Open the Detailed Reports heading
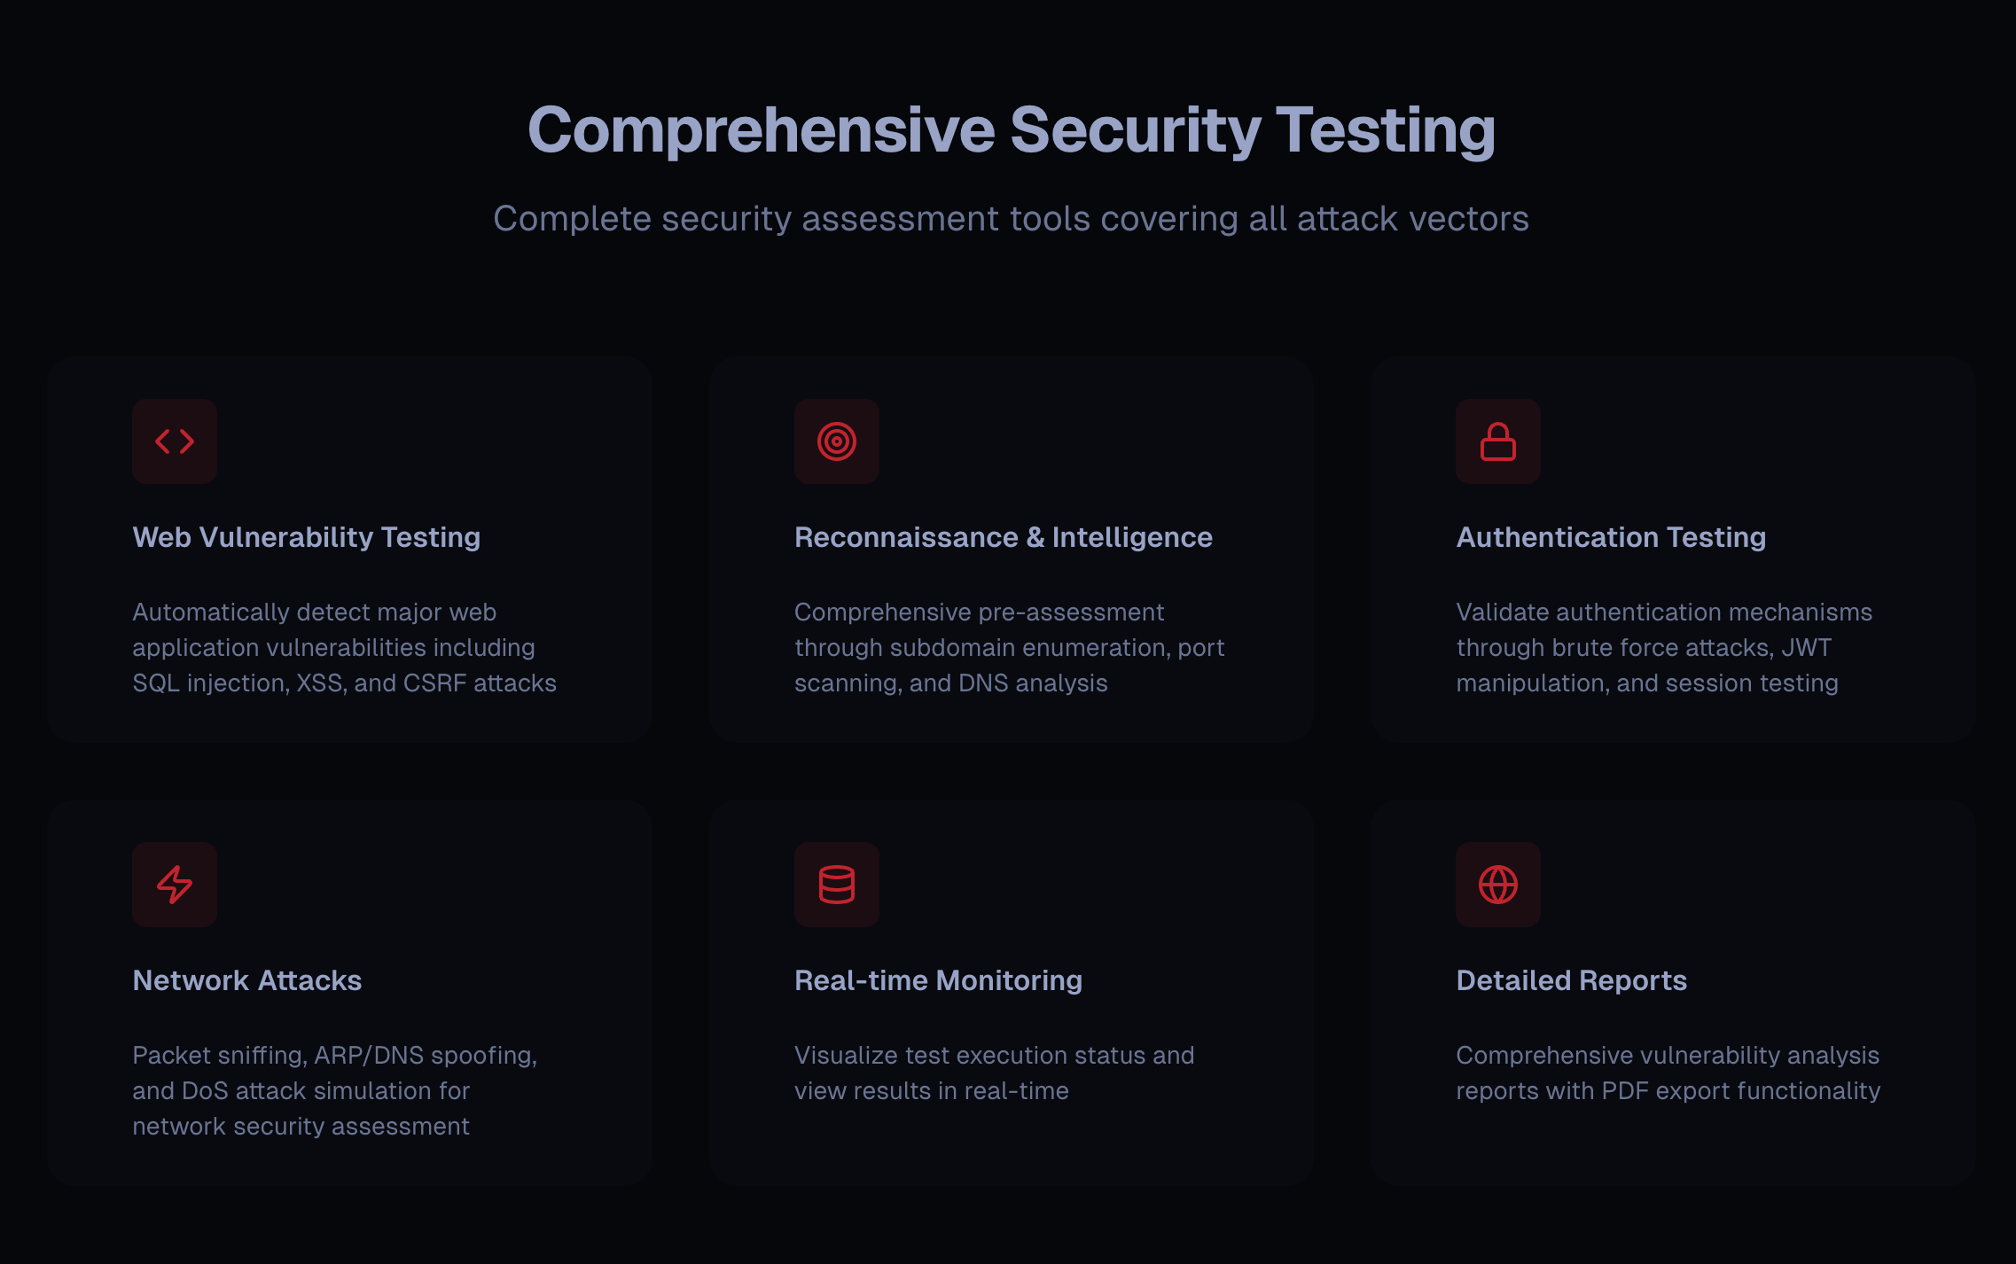 [x=1571, y=980]
